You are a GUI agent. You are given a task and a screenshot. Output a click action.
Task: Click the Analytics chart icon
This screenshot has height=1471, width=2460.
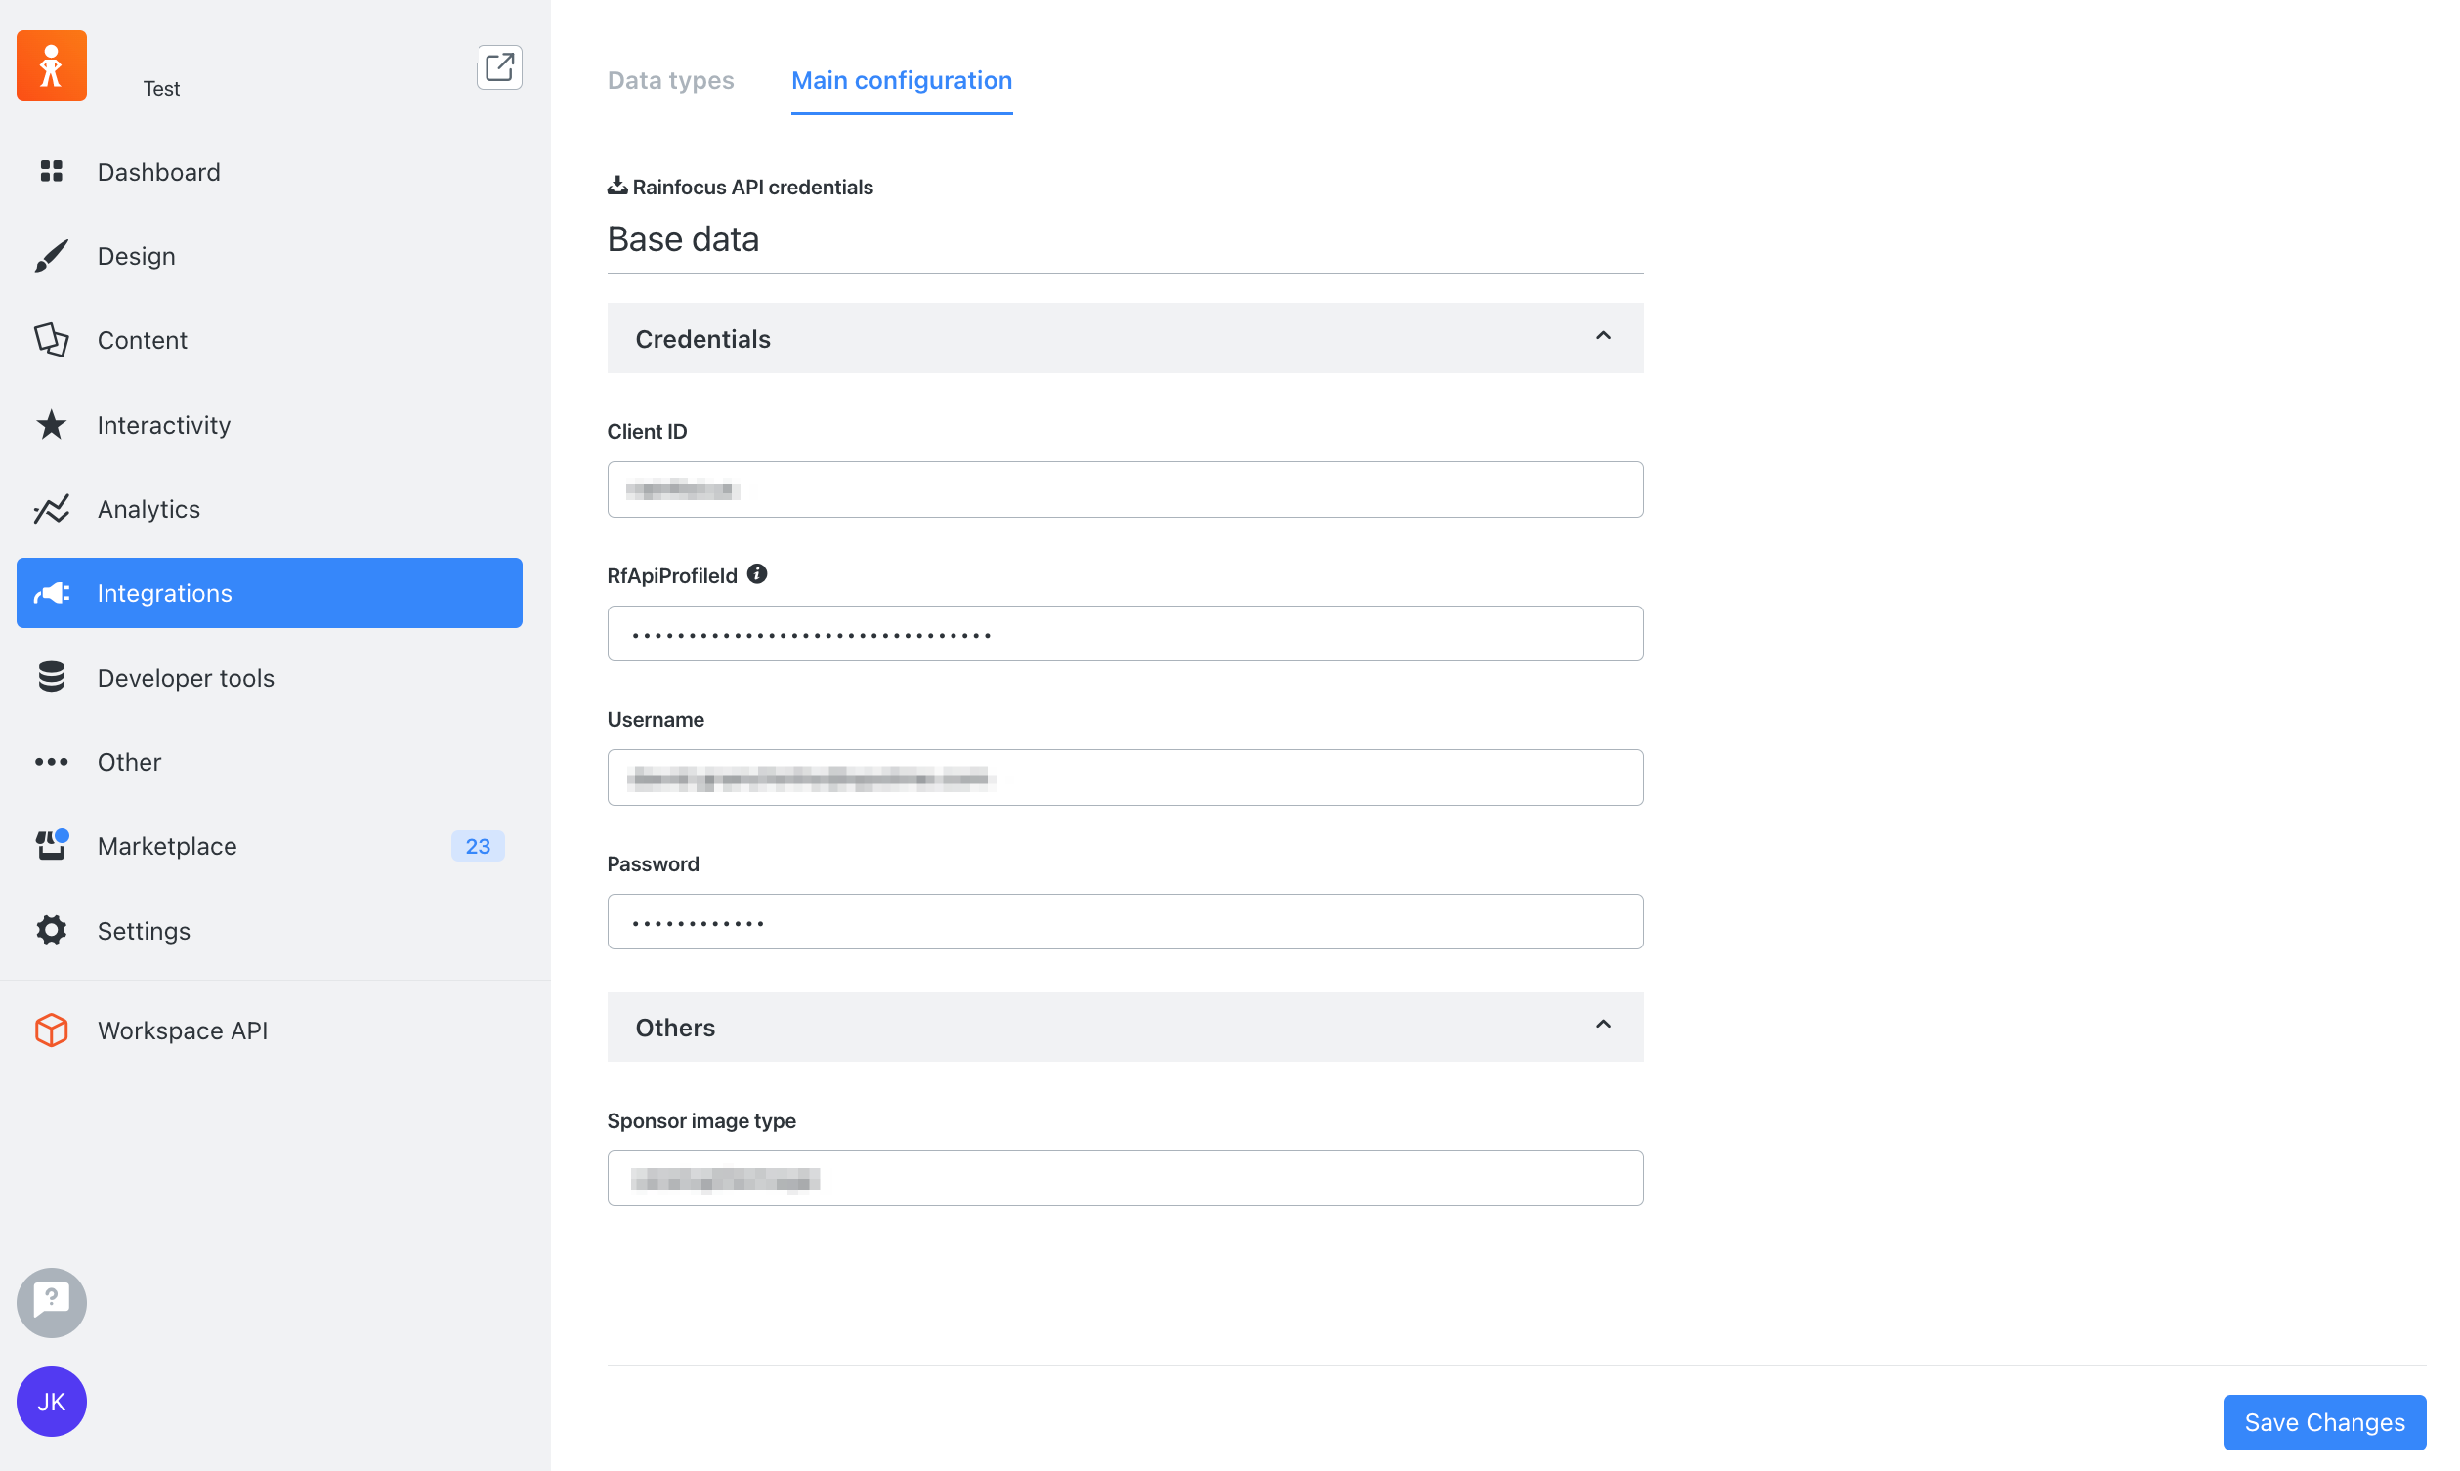click(x=52, y=509)
